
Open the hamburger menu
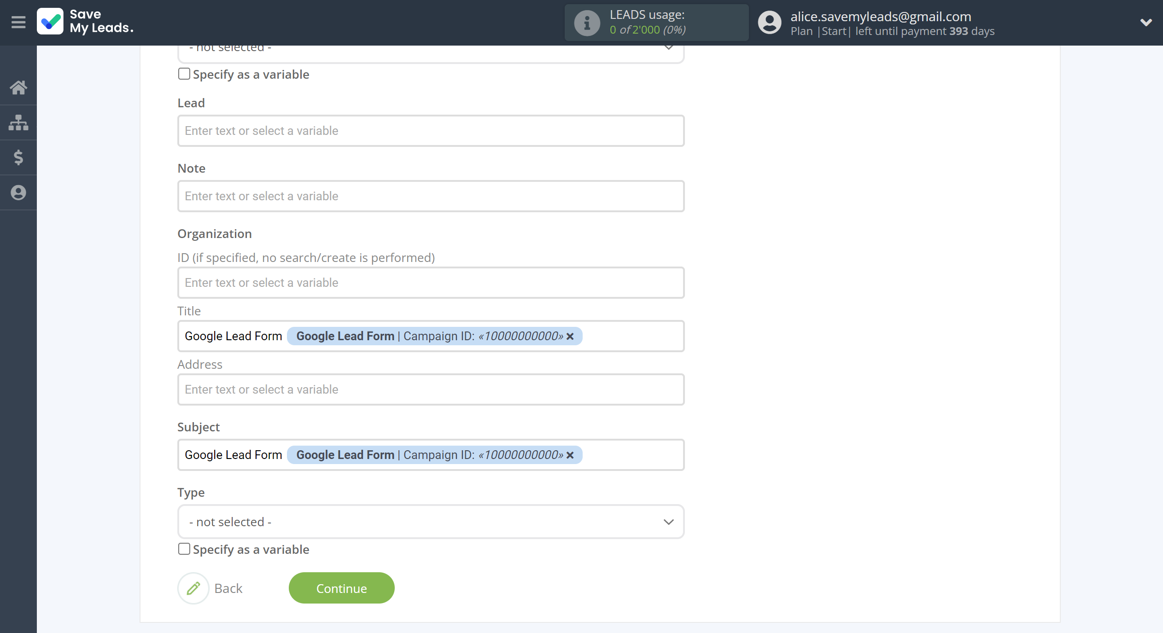18,22
